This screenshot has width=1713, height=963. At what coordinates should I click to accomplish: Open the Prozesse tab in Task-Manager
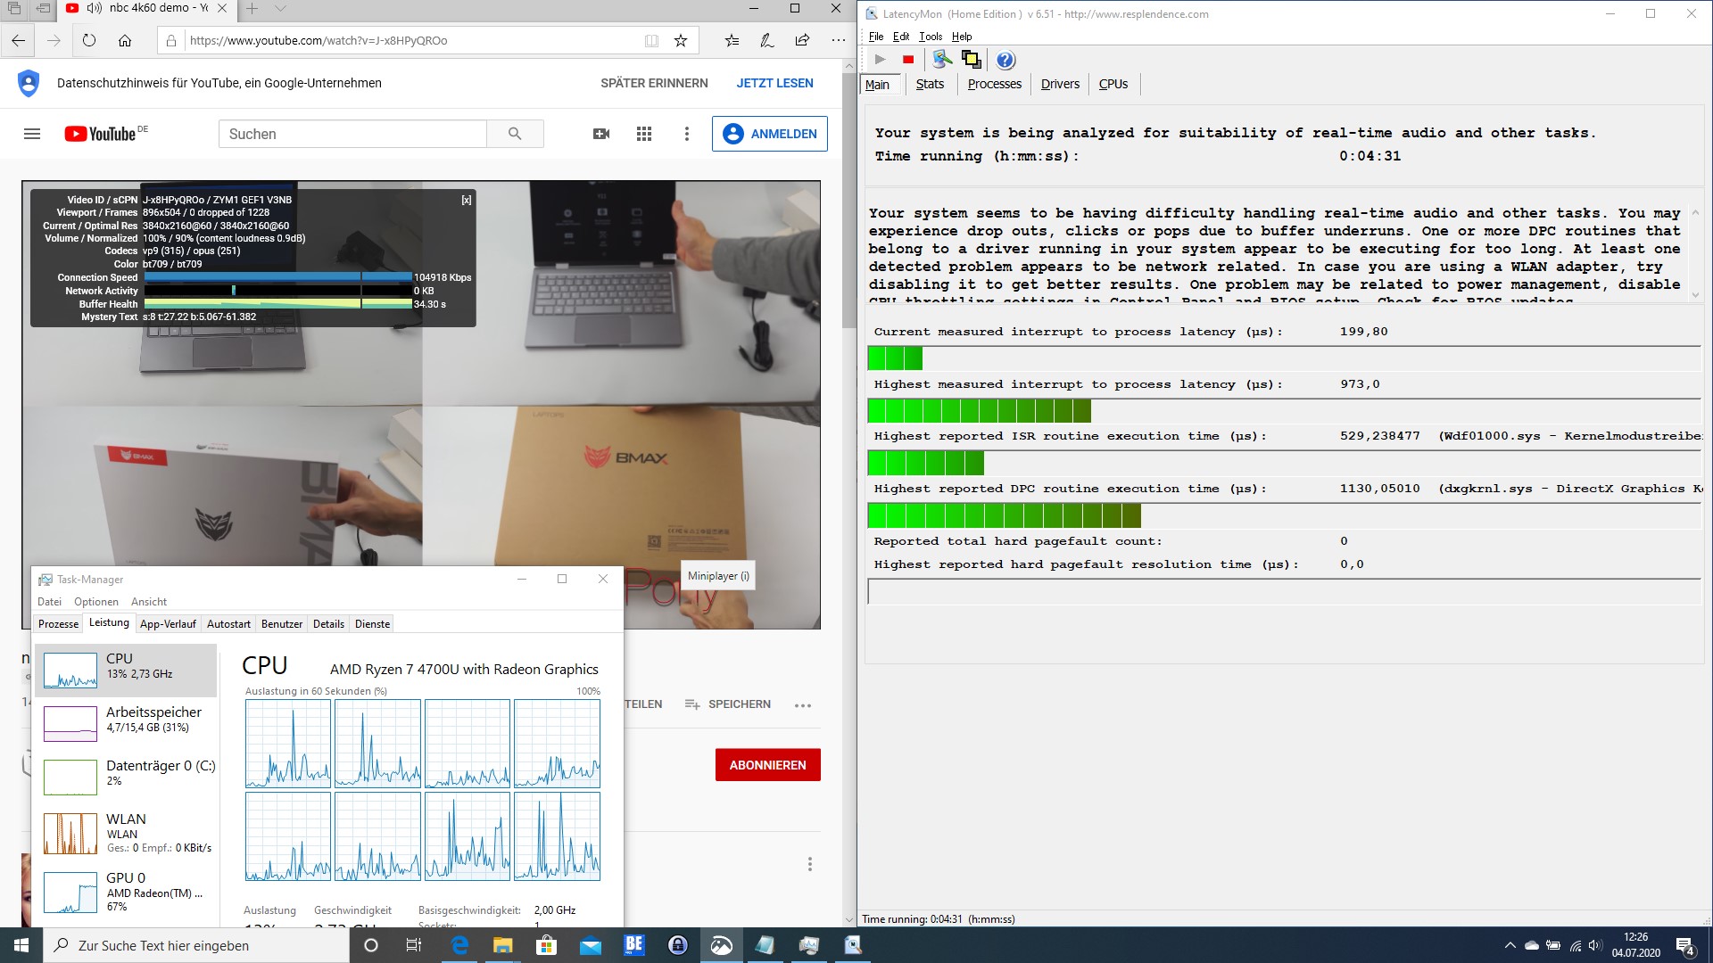pos(58,624)
